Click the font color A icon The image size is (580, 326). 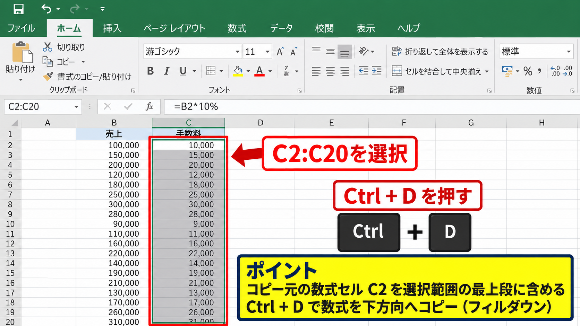(259, 71)
